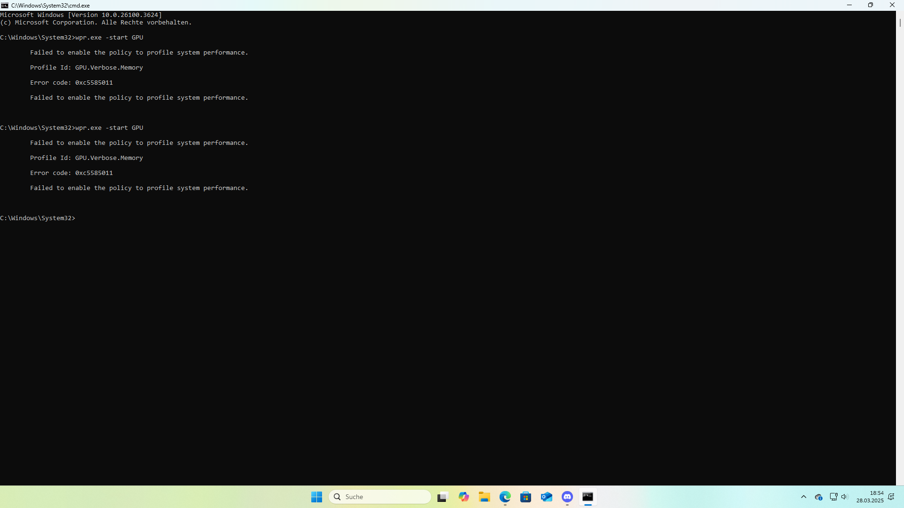Open Discord from the taskbar
Viewport: 904px width, 508px height.
point(567,497)
